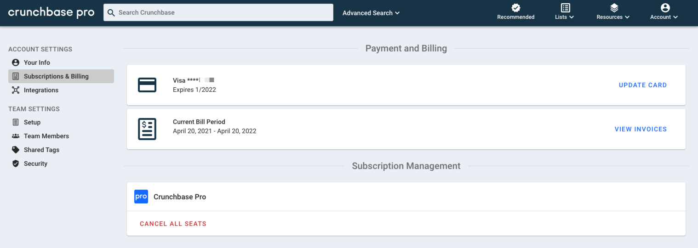Click the Recommended badge icon

pyautogui.click(x=516, y=8)
